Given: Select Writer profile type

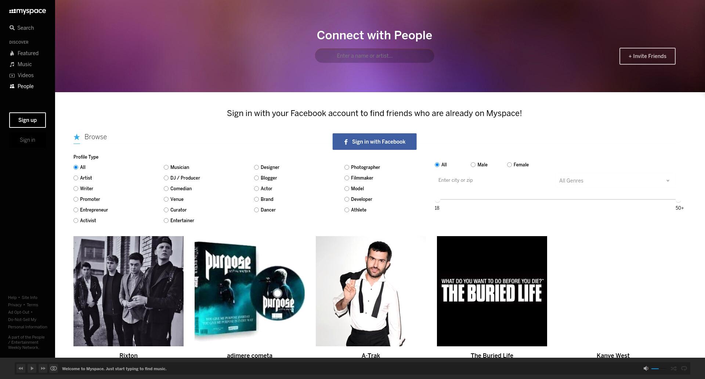Looking at the screenshot, I should 76,189.
